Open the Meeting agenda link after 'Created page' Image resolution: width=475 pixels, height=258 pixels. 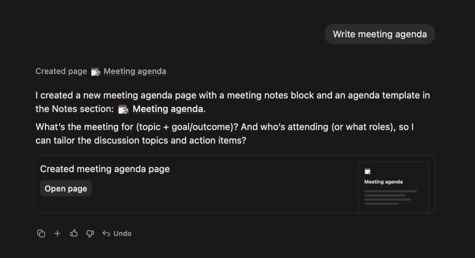[135, 71]
